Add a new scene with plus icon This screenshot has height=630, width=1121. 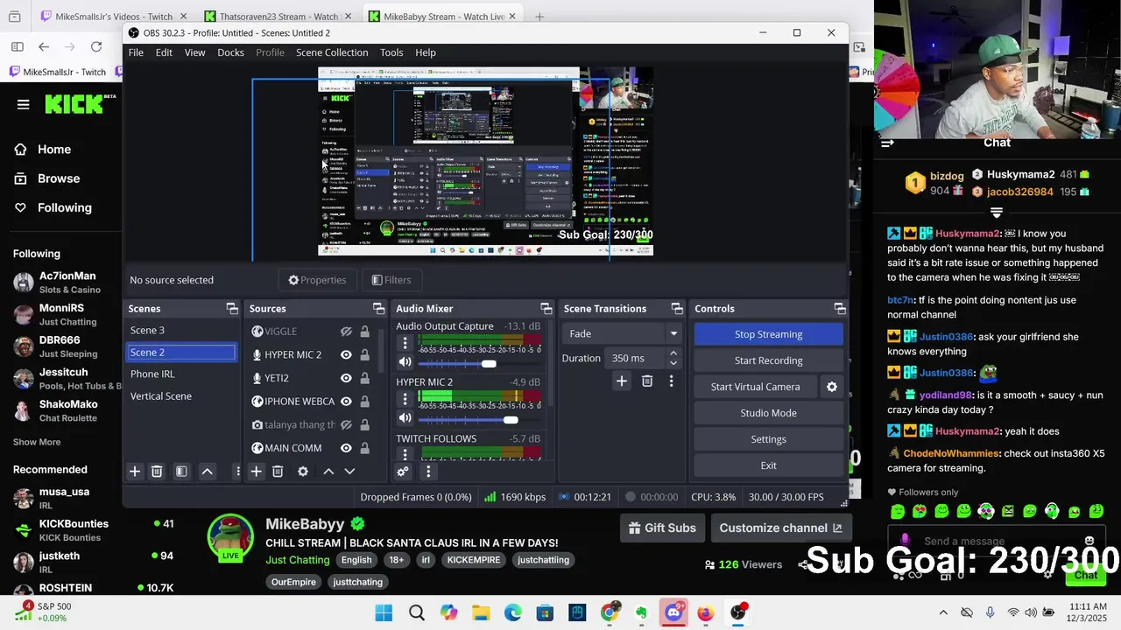click(x=135, y=472)
